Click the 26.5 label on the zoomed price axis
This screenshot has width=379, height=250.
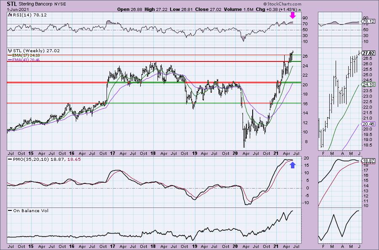click(x=367, y=59)
